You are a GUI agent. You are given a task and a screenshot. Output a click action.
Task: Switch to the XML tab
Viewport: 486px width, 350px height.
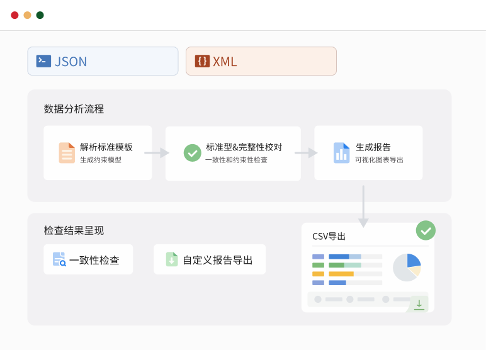tap(261, 61)
